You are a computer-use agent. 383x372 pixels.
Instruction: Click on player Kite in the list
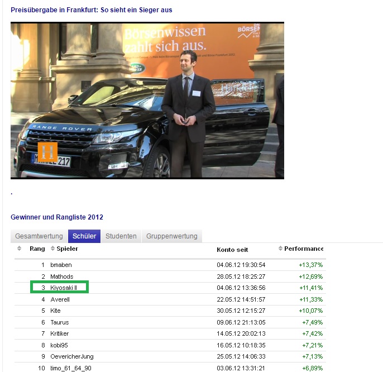(55, 311)
